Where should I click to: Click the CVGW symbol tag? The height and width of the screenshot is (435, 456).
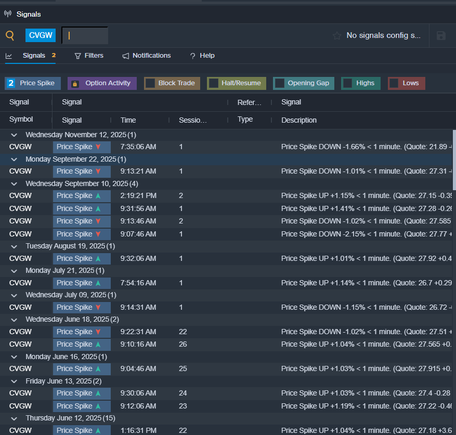tap(41, 35)
